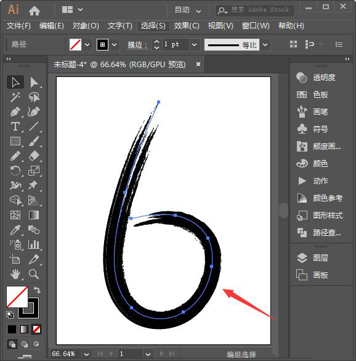This screenshot has width=356, height=361.
Task: Go to Illustrator Home screen
Action: (34, 10)
